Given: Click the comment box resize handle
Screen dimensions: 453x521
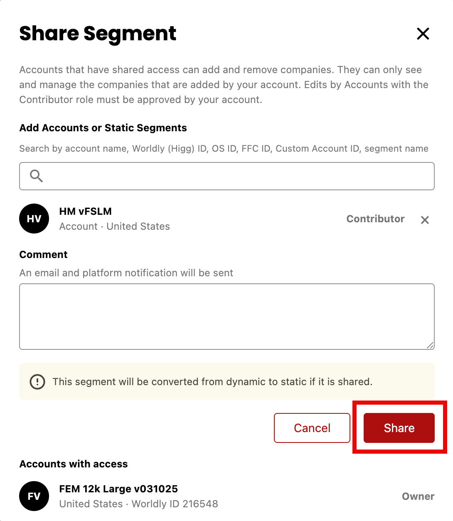Looking at the screenshot, I should tap(430, 345).
